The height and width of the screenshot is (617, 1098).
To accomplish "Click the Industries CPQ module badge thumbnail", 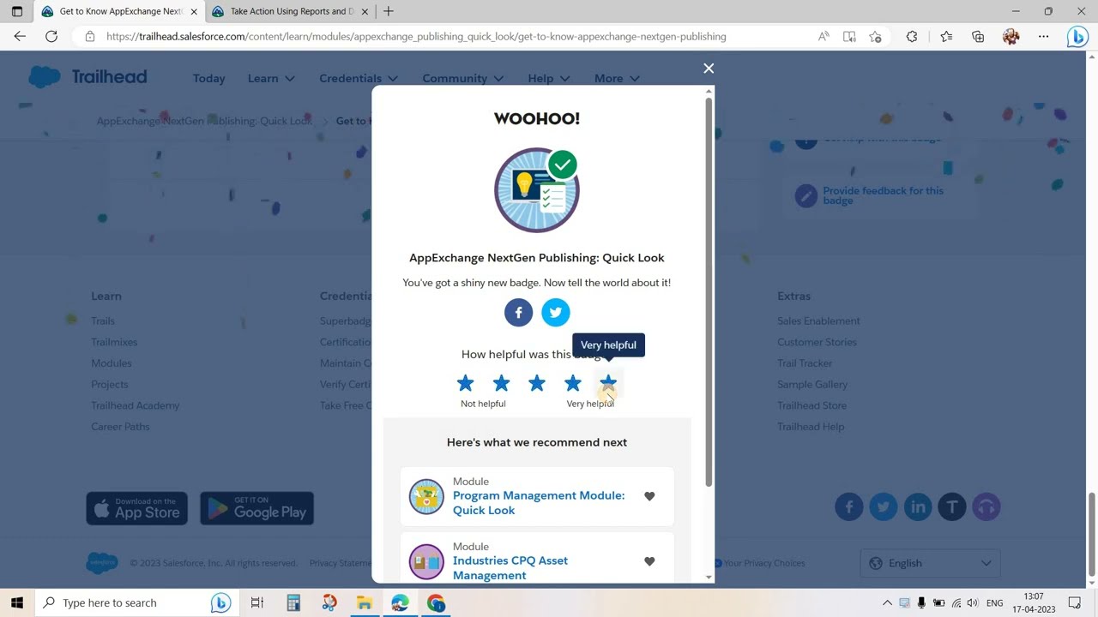I will (426, 562).
